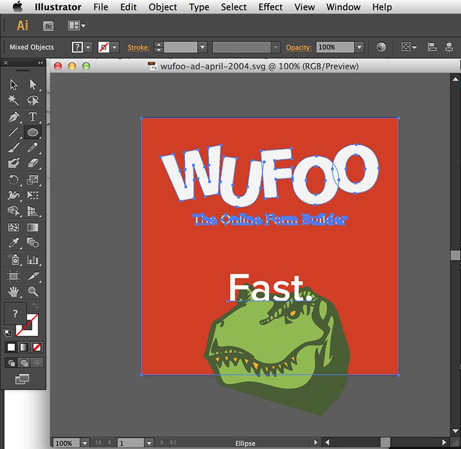The height and width of the screenshot is (449, 461).
Task: Set paint mode to Color
Action: pyautogui.click(x=11, y=347)
